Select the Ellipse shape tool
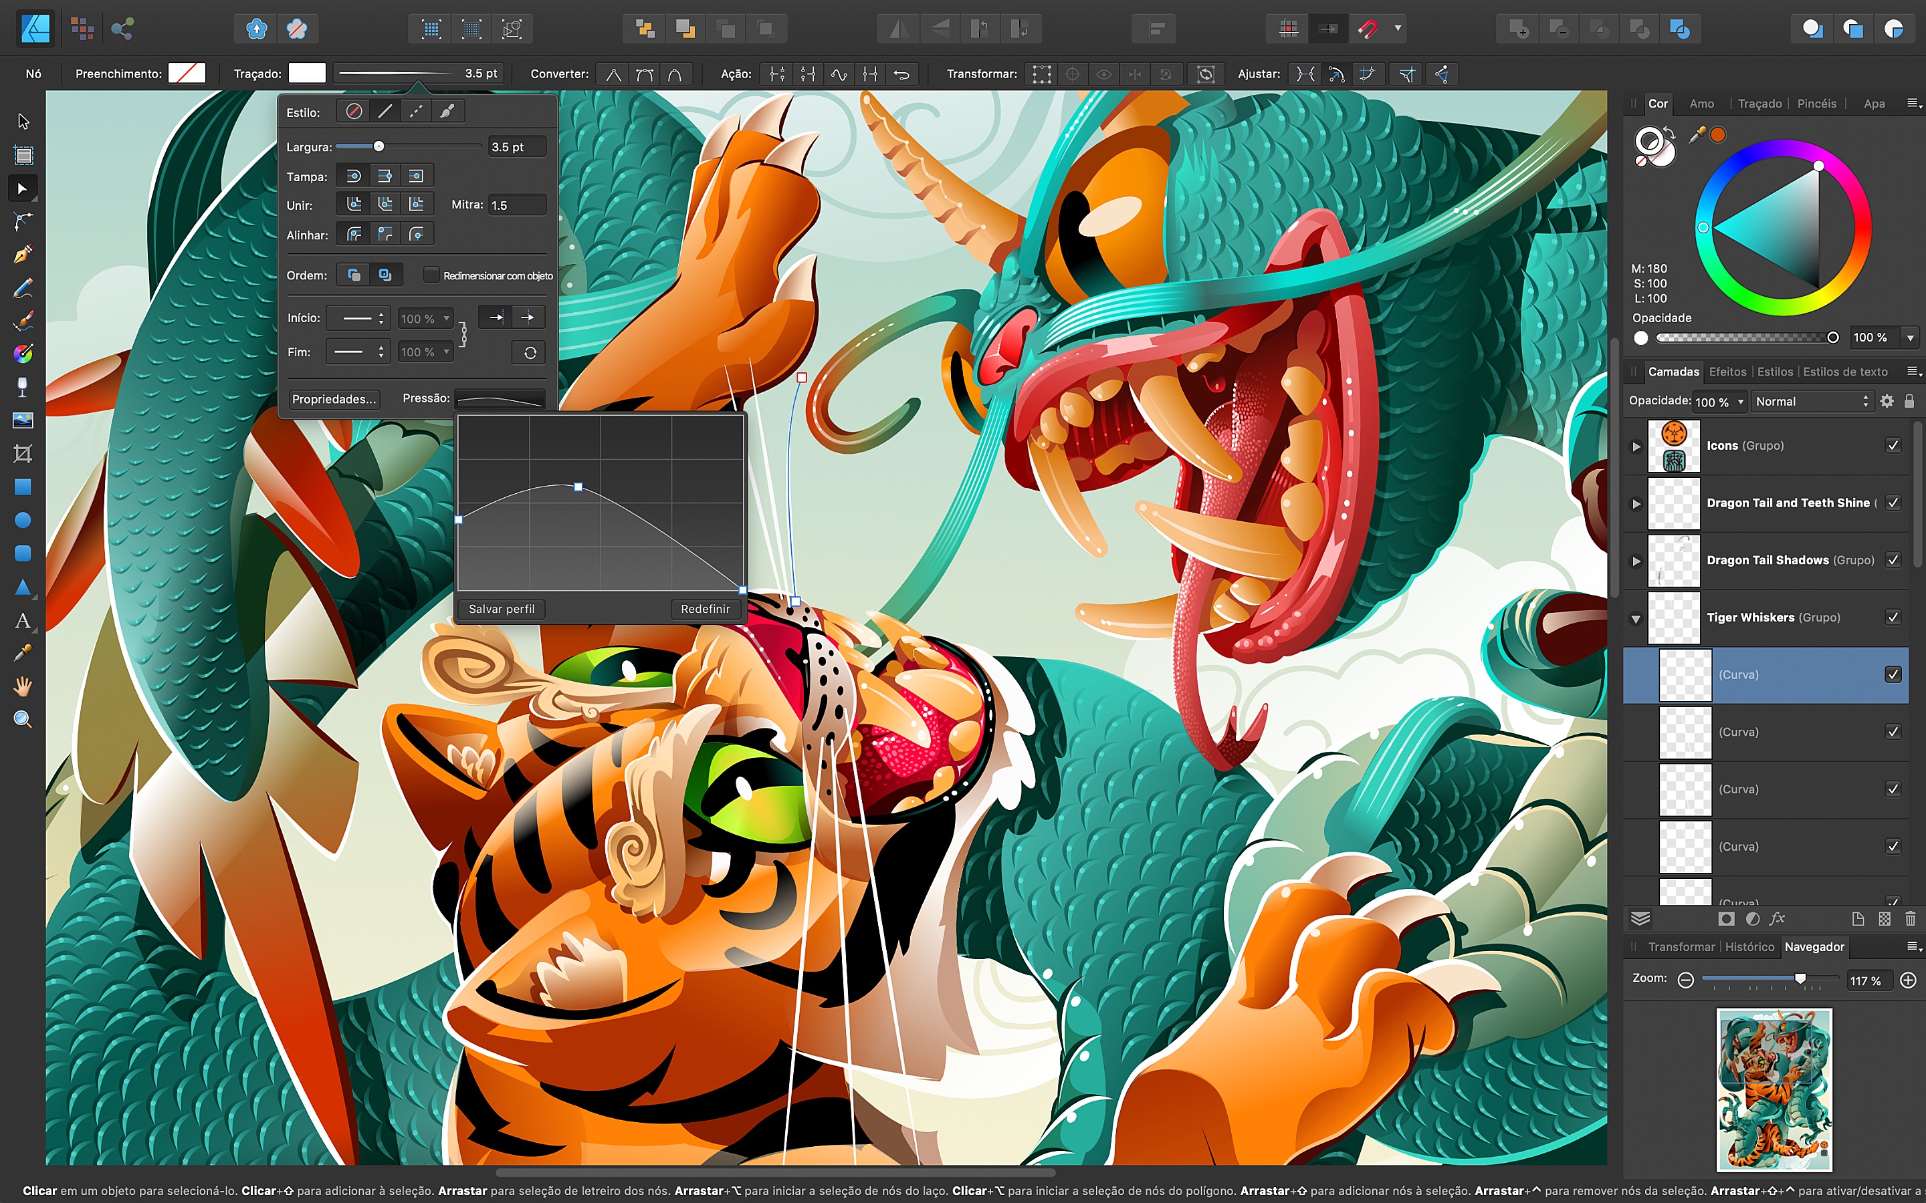This screenshot has height=1203, width=1926. tap(23, 521)
